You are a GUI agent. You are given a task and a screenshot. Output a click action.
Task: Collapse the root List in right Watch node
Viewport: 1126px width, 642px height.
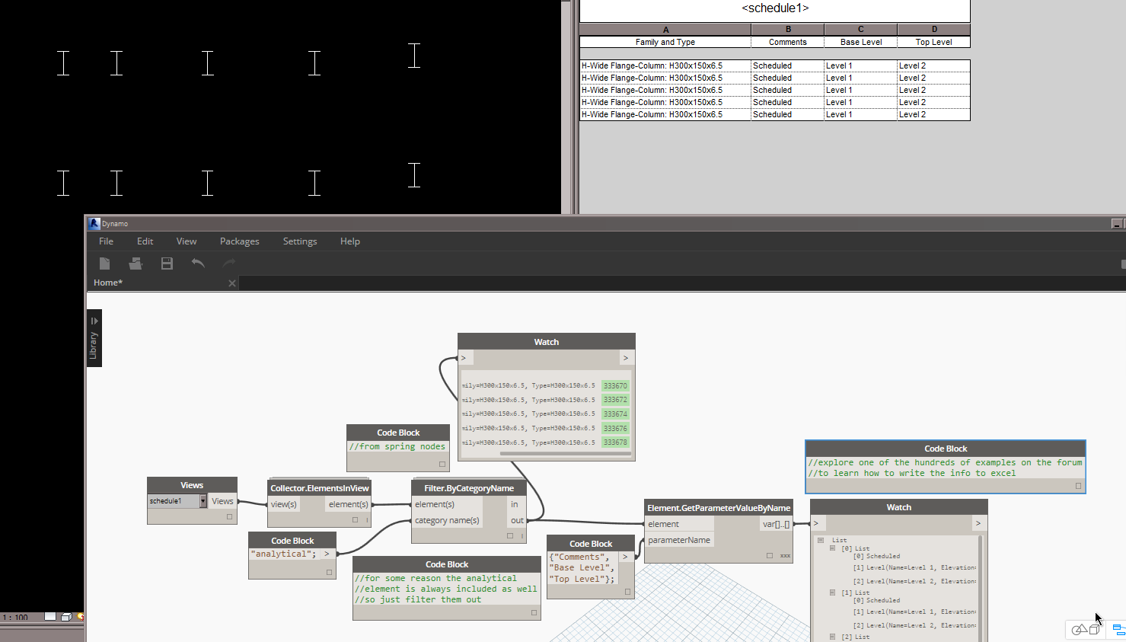821,540
